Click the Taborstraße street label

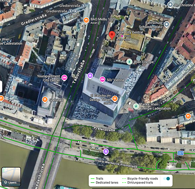[79, 71]
